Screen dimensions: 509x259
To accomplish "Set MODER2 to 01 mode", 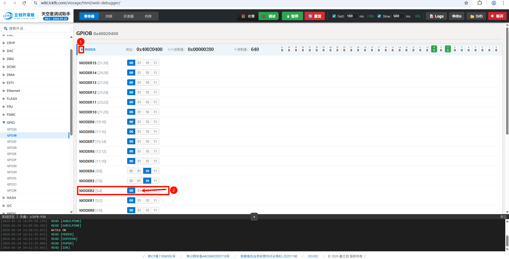I will [139, 191].
